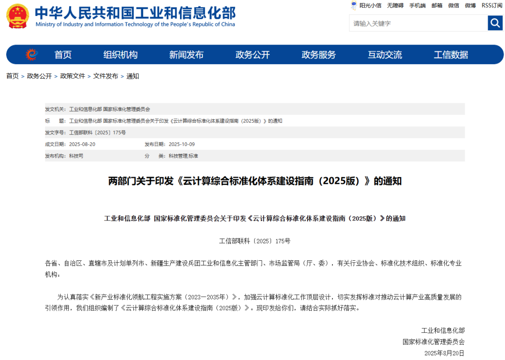This screenshot has height=360, width=505.
Task: Open the 微信 WeChat icon
Action: click(x=453, y=6)
